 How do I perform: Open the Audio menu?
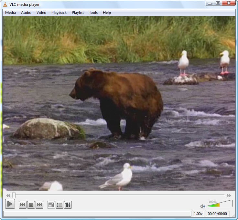[x=26, y=13]
